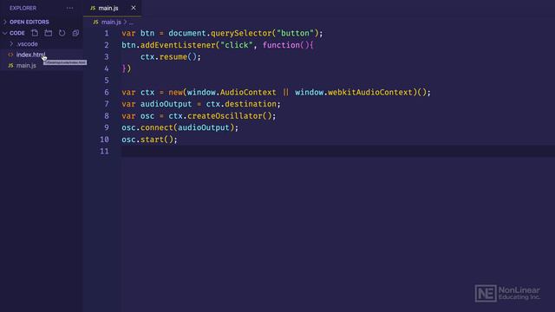Click the JS icon on main.js tab
This screenshot has height=312, width=555.
point(93,8)
